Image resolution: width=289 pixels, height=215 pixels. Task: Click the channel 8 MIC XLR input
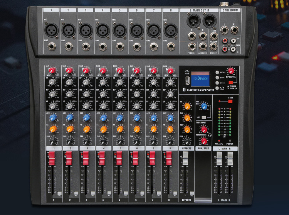click(x=171, y=30)
